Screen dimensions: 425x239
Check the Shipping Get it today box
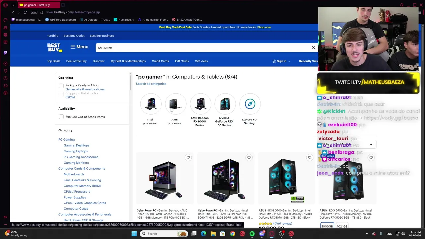pyautogui.click(x=61, y=94)
